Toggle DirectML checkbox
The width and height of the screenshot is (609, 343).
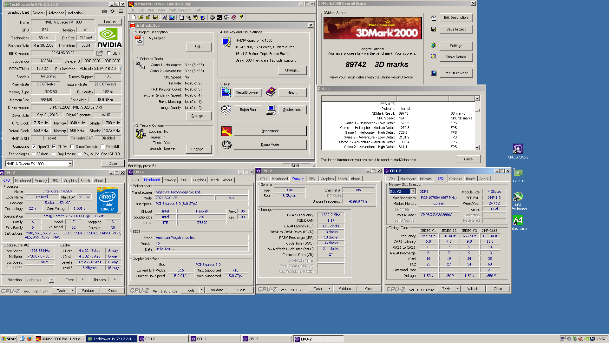click(x=102, y=147)
